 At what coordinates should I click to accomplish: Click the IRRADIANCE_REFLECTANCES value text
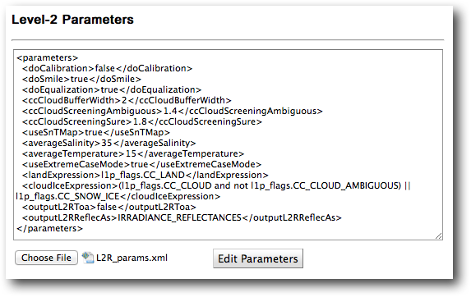180,217
